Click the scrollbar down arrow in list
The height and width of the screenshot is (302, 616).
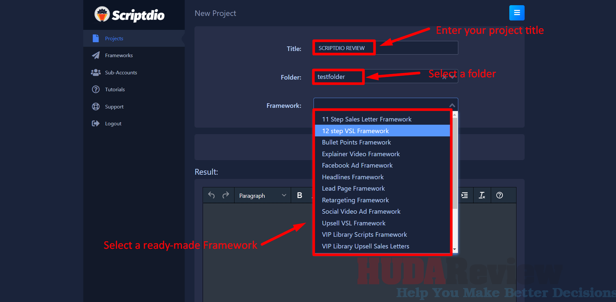point(455,249)
